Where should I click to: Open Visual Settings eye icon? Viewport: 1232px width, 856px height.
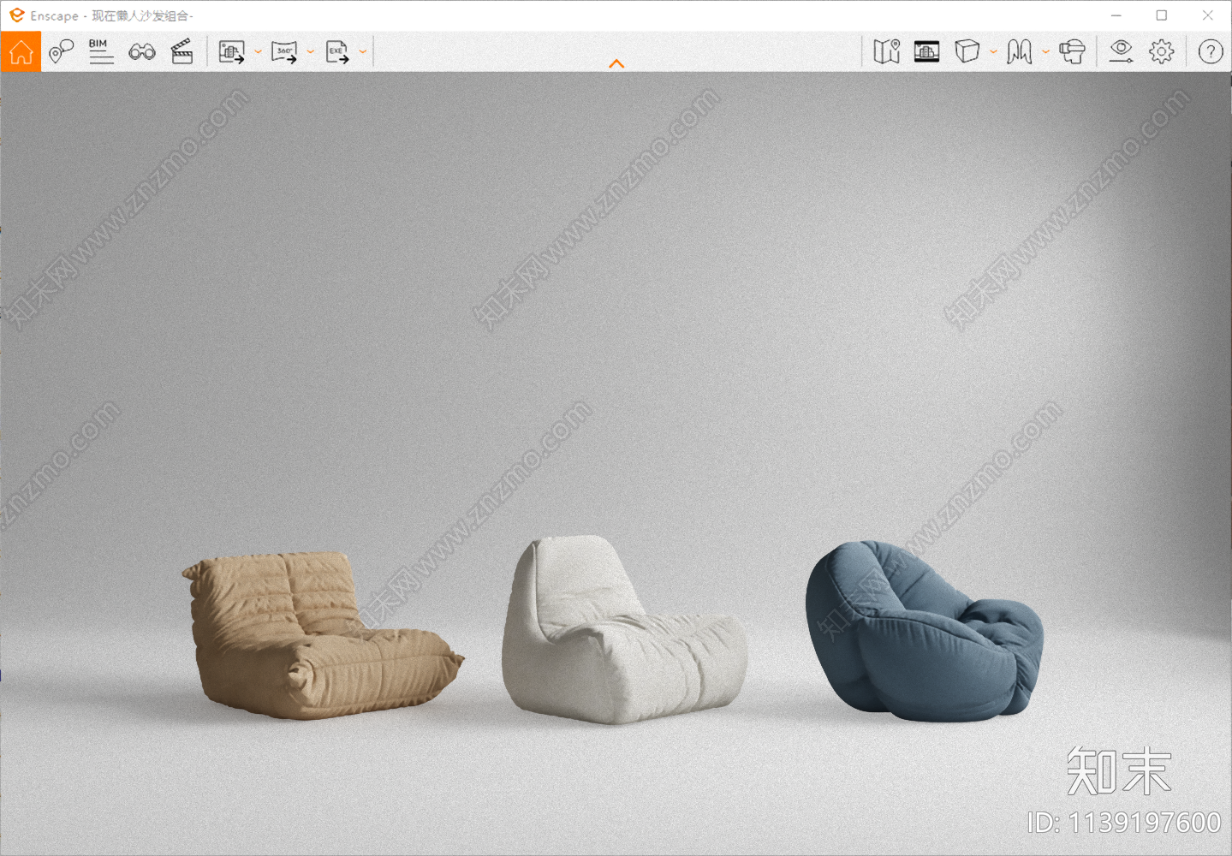click(1121, 51)
